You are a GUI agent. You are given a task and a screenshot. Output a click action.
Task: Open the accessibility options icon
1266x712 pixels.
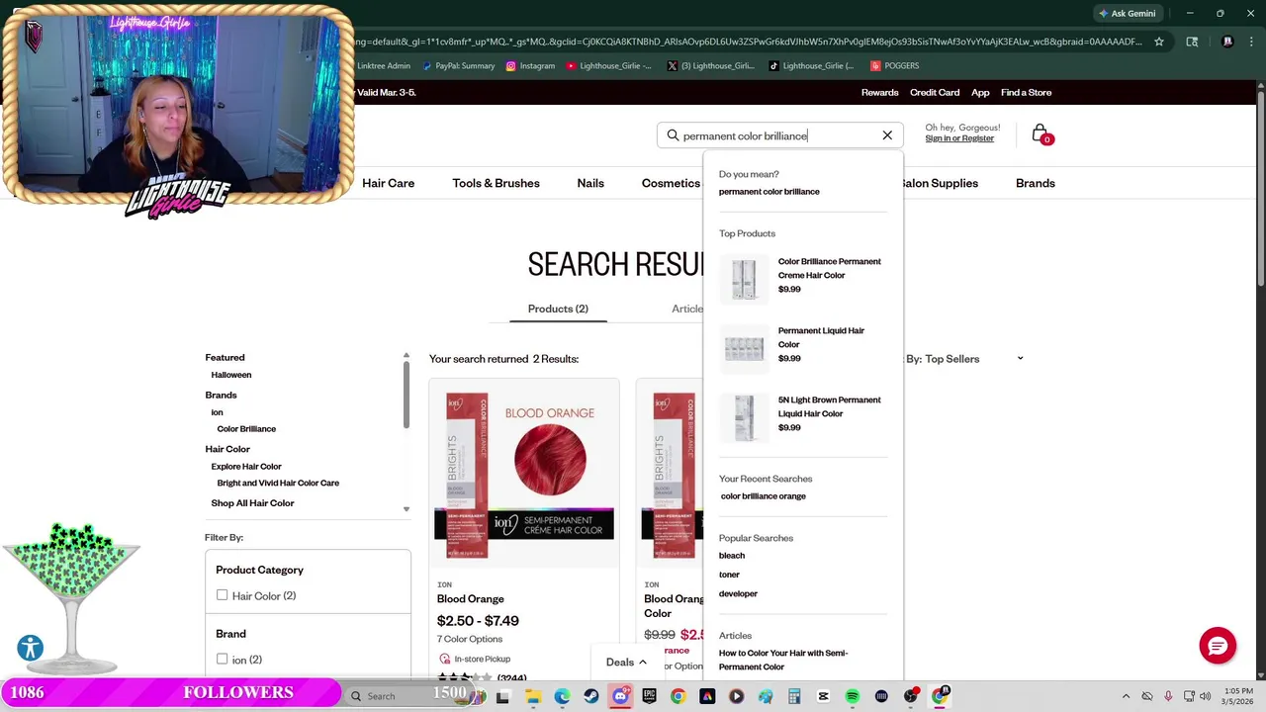(x=31, y=648)
